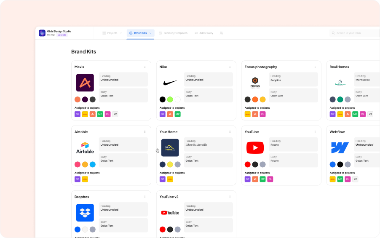The width and height of the screenshot is (380, 238).
Task: Click the Focus photography logo
Action: (x=255, y=83)
